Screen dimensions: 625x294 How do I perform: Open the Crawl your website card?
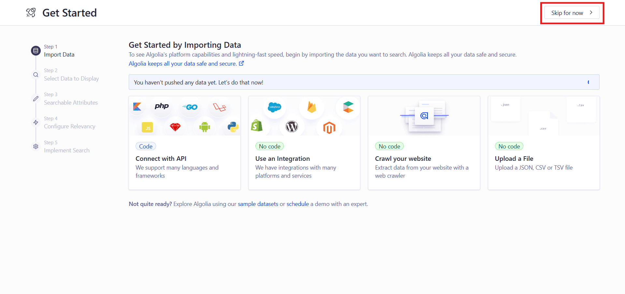tap(424, 143)
